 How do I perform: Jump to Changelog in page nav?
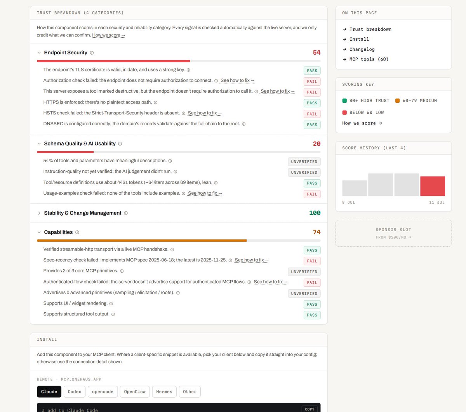[359, 50]
